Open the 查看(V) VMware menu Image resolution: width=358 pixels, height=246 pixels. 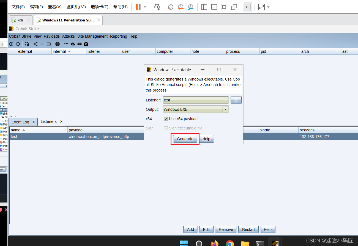tap(55, 7)
